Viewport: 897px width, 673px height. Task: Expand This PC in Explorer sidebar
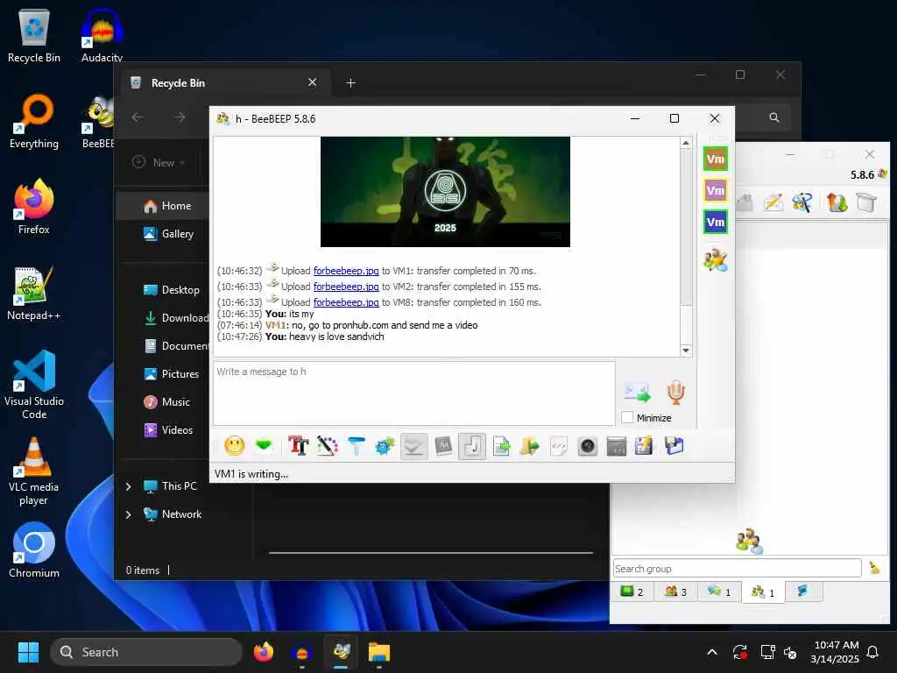click(x=128, y=486)
